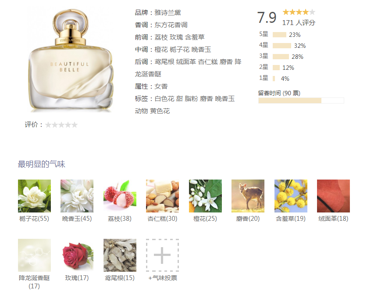Click the 东方花香调 fragrance family link
The height and width of the screenshot is (295, 367).
point(171,25)
